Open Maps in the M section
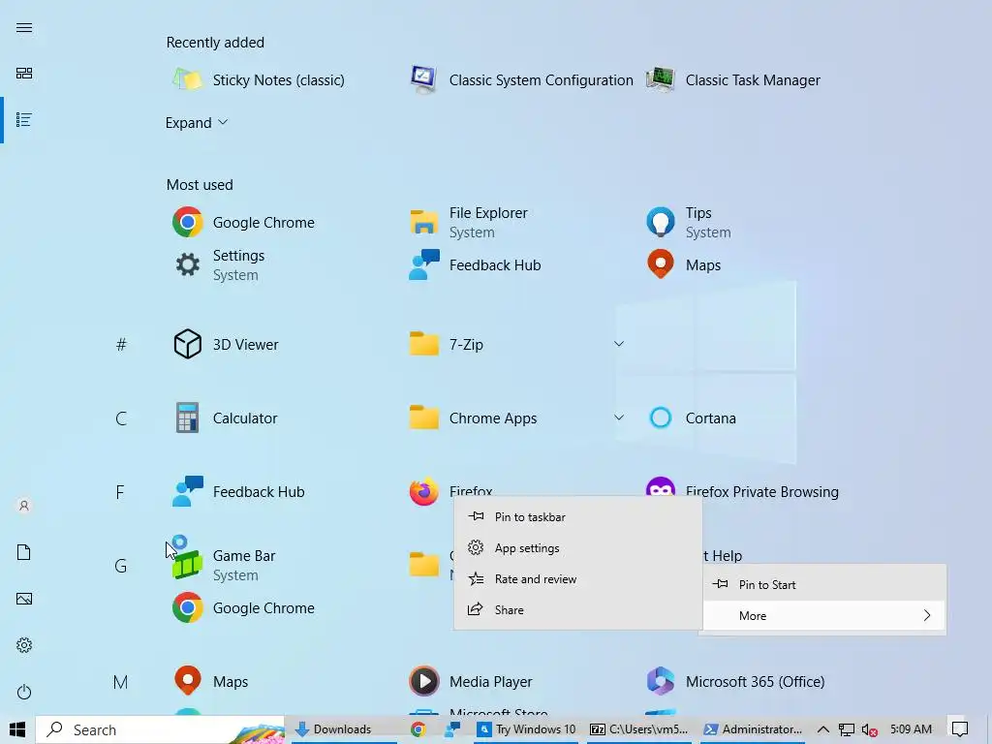 tap(210, 682)
